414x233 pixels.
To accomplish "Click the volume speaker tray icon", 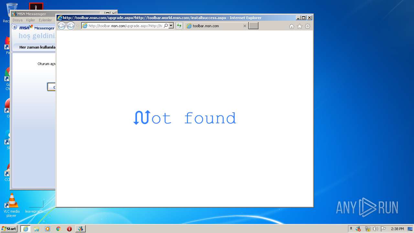I will click(x=375, y=229).
